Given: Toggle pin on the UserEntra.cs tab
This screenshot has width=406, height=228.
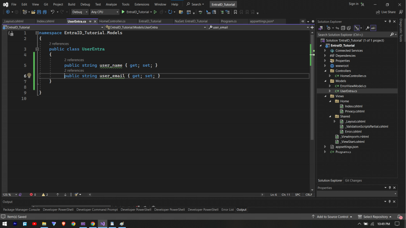Looking at the screenshot, I should 90,21.
